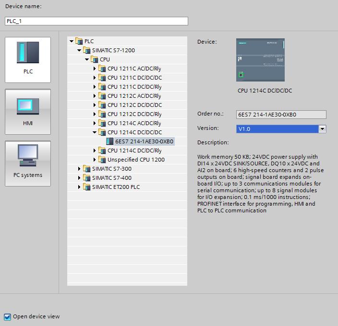
Task: Expand CPU 1212C AC/DC/Rly node
Action: pos(95,96)
